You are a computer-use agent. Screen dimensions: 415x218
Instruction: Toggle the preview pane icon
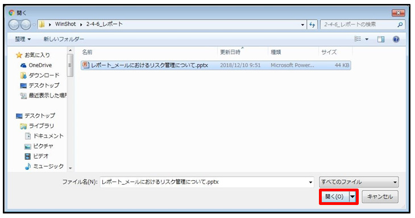pyautogui.click(x=381, y=39)
